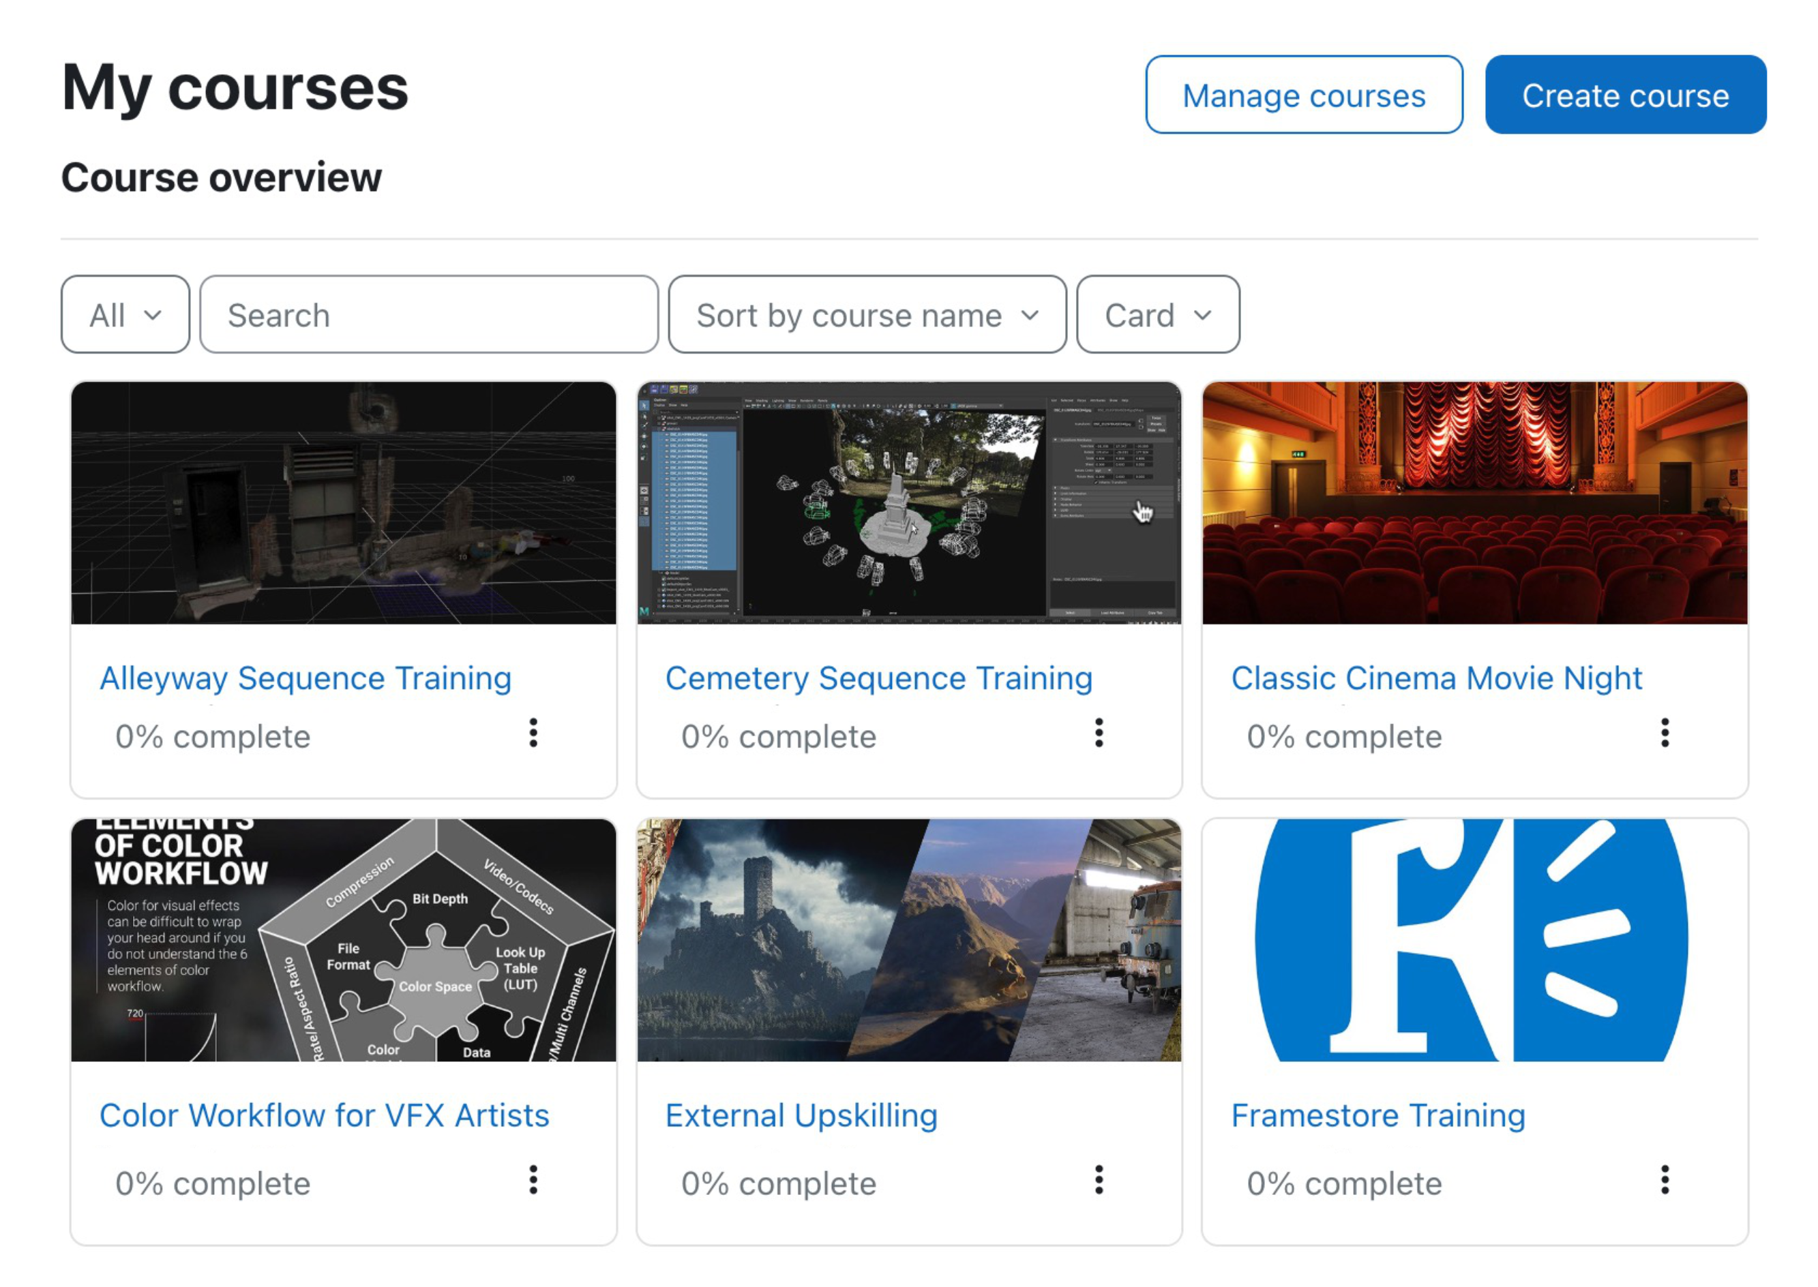The image size is (1818, 1287).
Task: Open Alleyway Sequence Training course link
Action: [x=306, y=678]
